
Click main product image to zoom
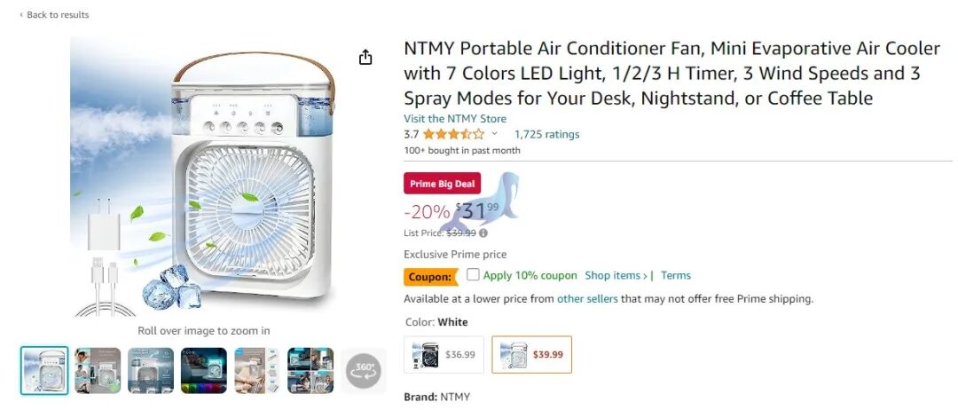[x=204, y=177]
